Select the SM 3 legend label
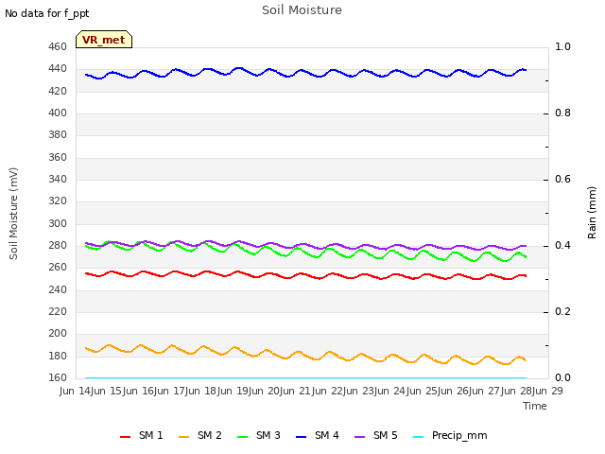This screenshot has width=605, height=454. pos(268,435)
